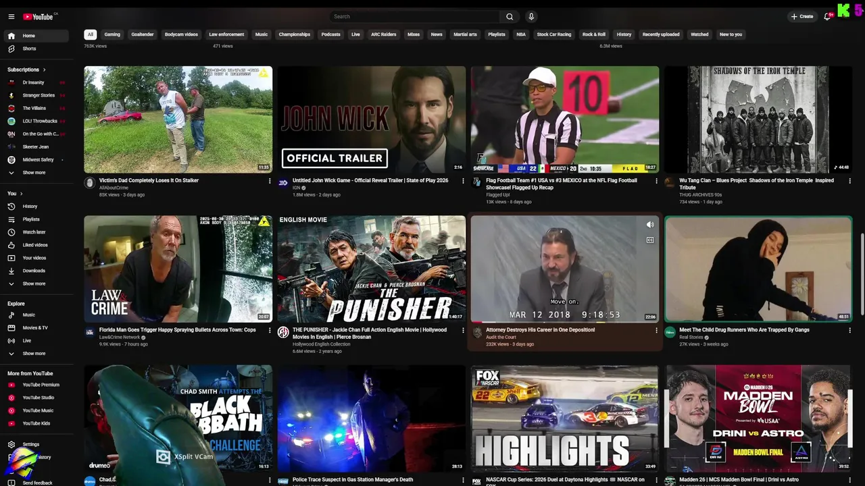This screenshot has height=486, width=865.
Task: Open YouTube Music link
Action: 36,410
